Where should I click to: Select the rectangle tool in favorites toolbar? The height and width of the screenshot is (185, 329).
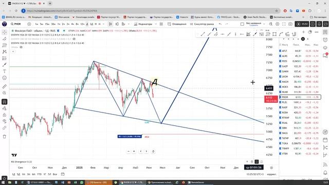(x=274, y=34)
